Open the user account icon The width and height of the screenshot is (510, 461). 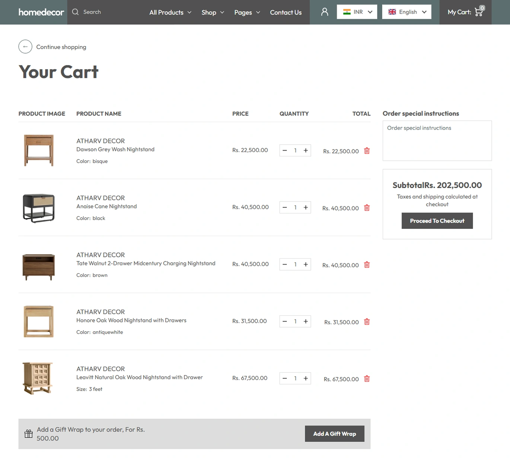pyautogui.click(x=325, y=12)
